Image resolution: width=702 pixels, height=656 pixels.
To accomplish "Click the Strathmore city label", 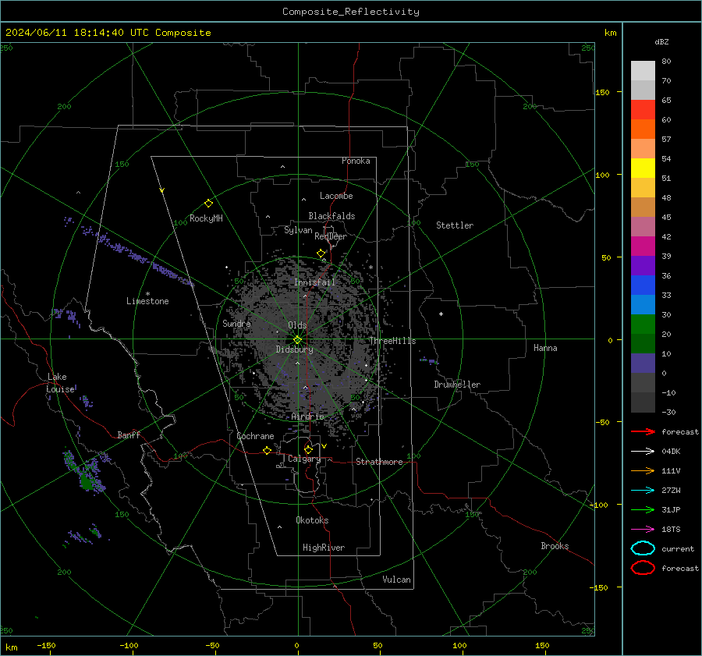I will coord(379,462).
